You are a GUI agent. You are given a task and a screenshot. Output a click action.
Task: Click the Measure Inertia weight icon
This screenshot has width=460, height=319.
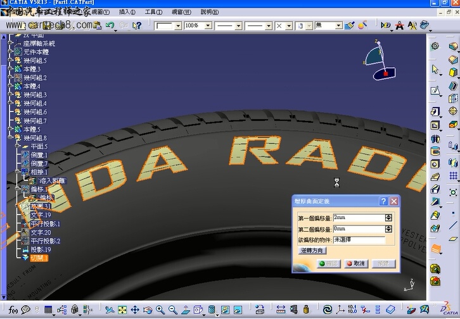(x=306, y=310)
